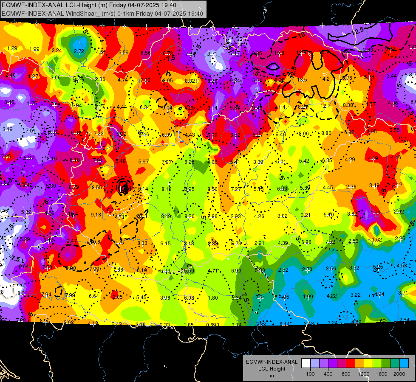416x382 pixels.
Task: Click the legend value 2000
Action: (x=399, y=374)
